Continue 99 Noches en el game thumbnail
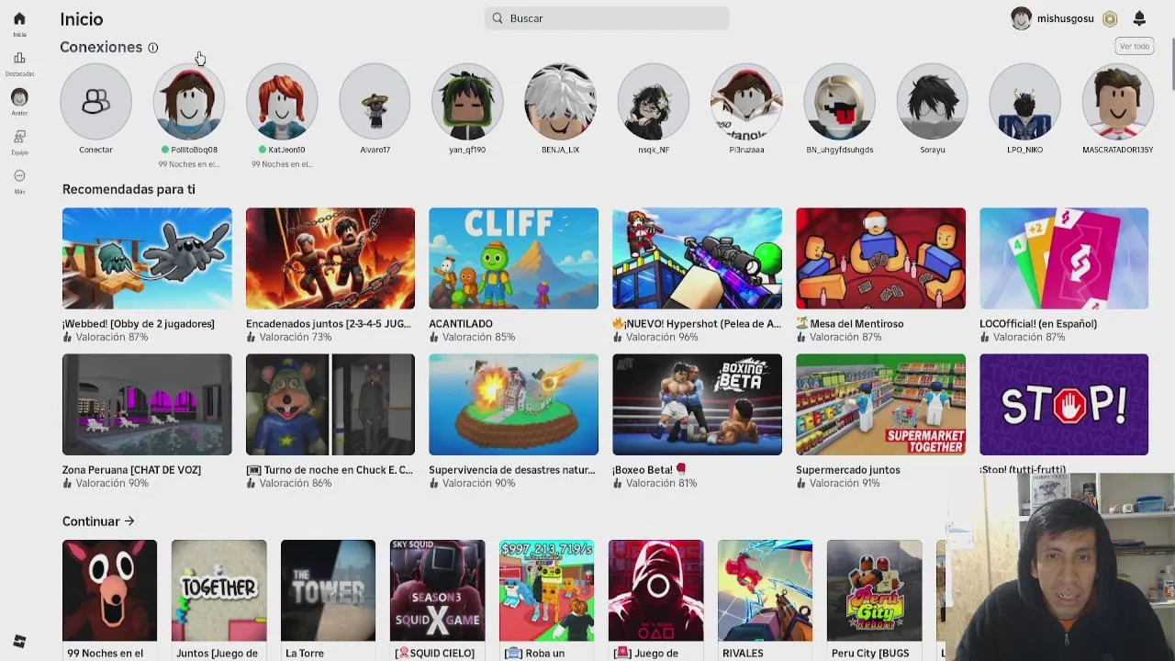Screen dimensions: 1175x661 tap(109, 590)
